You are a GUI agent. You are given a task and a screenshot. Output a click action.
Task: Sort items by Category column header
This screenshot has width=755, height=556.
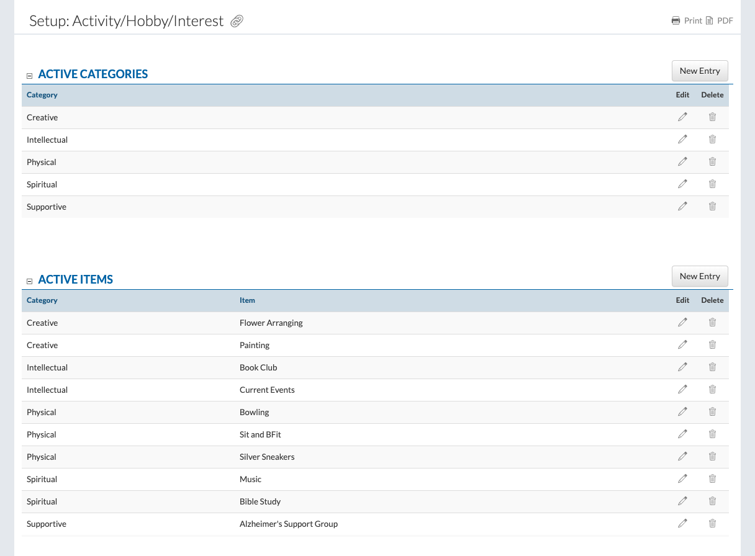click(42, 300)
